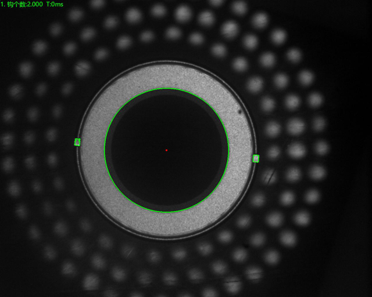
Task: Click the red center point marker
Action: coord(166,150)
